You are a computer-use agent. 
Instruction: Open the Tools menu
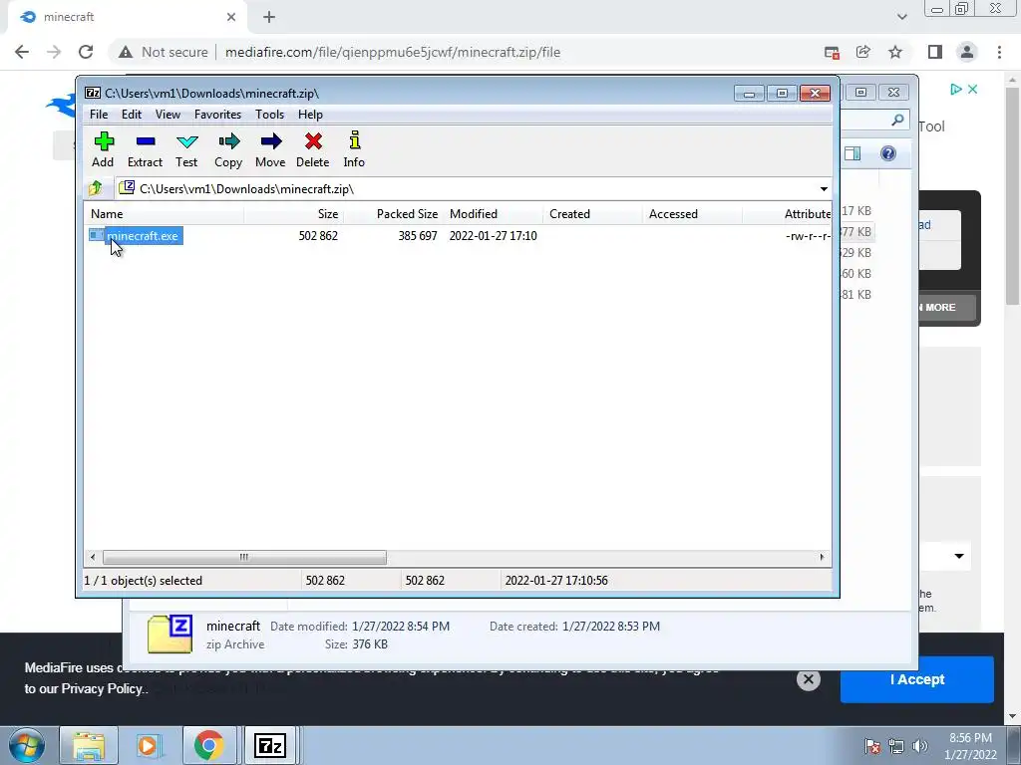pyautogui.click(x=269, y=115)
